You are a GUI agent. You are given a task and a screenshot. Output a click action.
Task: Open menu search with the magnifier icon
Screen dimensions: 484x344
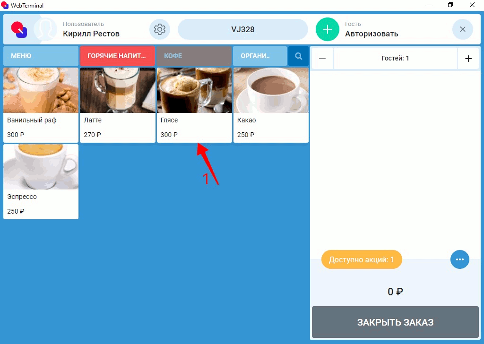298,56
